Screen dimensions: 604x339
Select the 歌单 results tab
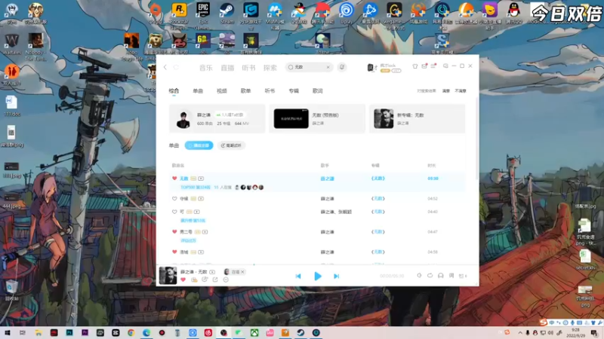245,90
